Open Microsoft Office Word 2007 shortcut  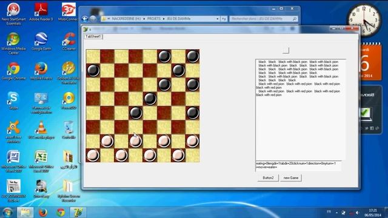13,161
